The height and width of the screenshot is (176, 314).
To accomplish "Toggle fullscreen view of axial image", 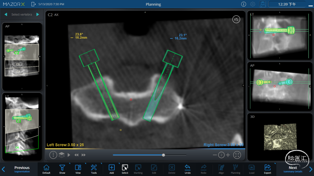I will point(237,155).
